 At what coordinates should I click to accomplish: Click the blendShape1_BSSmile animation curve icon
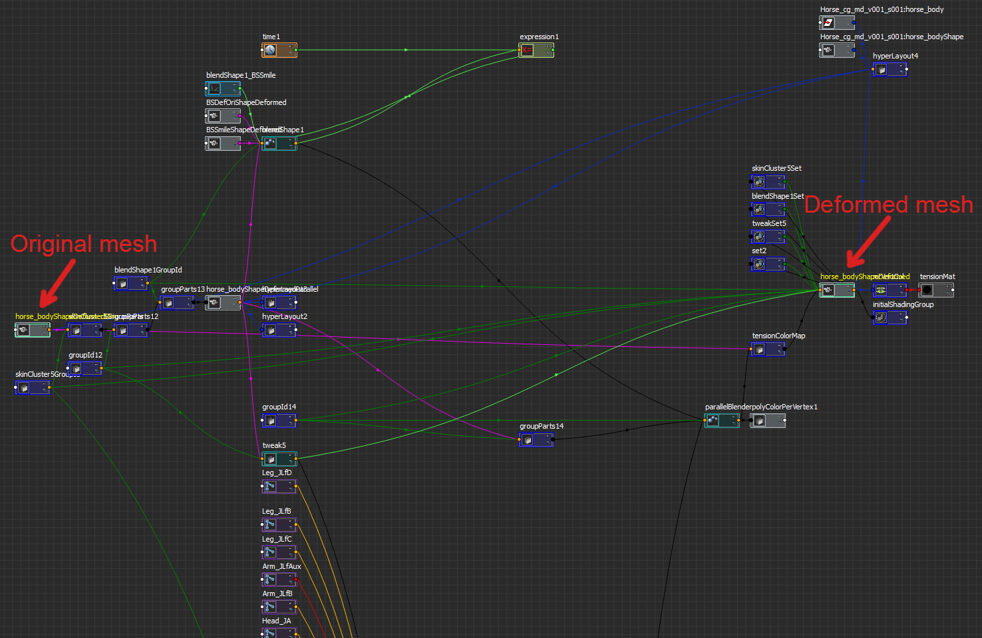point(214,88)
